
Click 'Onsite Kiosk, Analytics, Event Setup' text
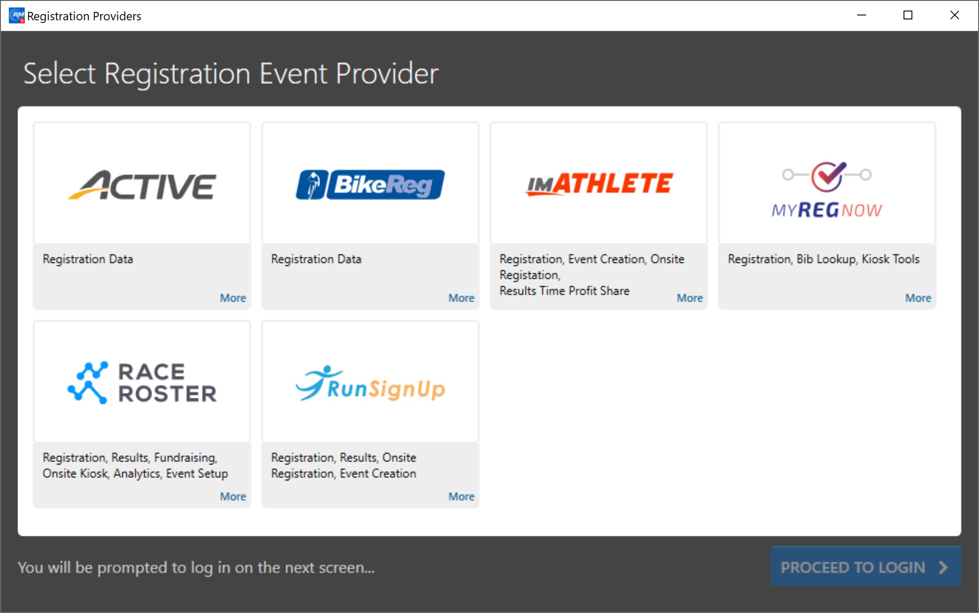(x=135, y=474)
